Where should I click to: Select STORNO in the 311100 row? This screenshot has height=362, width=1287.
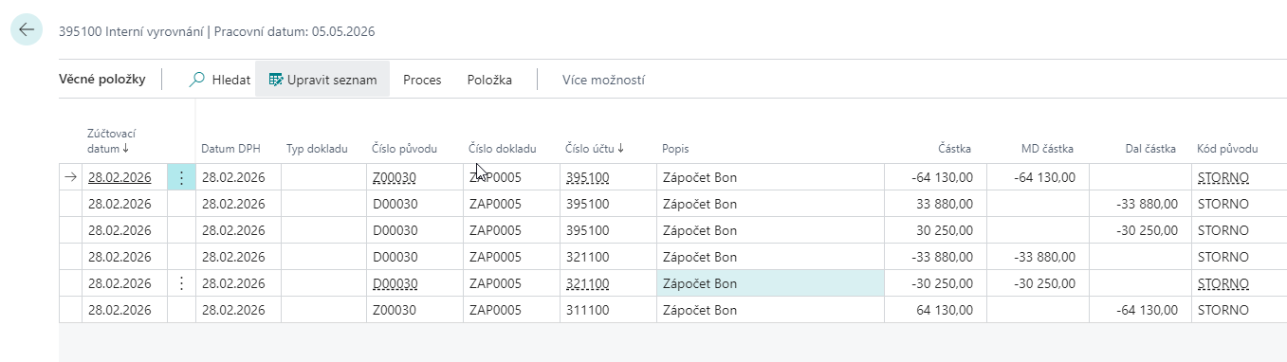click(x=1223, y=310)
